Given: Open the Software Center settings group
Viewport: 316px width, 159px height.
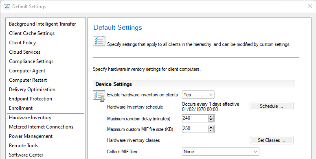Looking at the screenshot, I should (26, 155).
